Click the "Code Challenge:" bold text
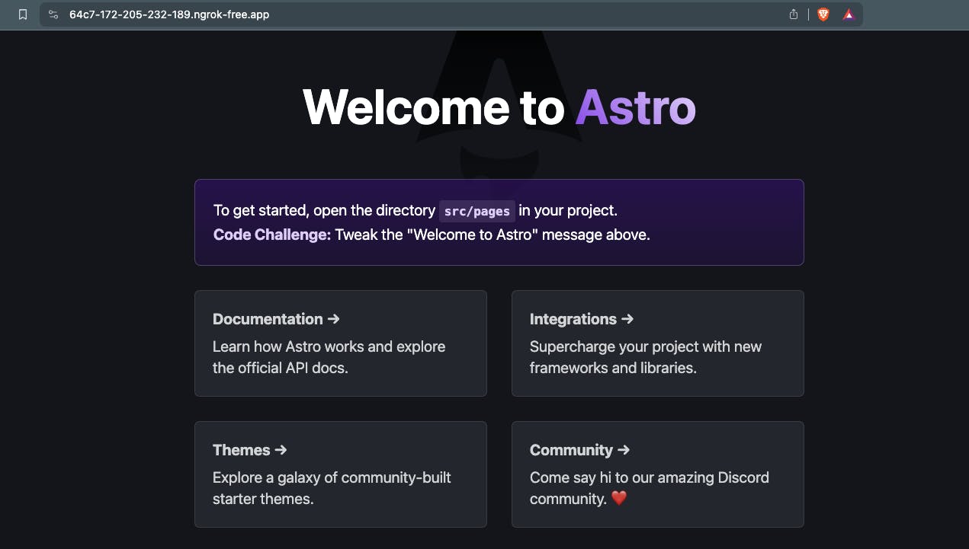The height and width of the screenshot is (549, 969). point(272,235)
